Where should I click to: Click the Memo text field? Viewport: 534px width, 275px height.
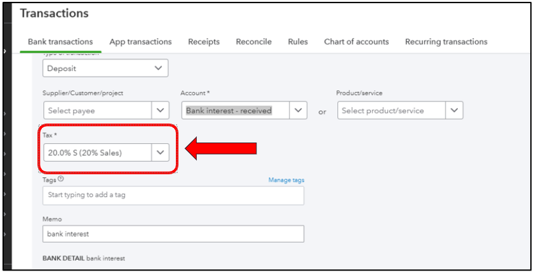(x=173, y=234)
